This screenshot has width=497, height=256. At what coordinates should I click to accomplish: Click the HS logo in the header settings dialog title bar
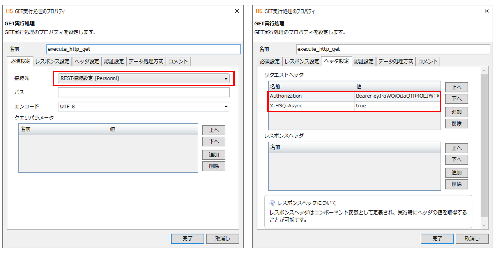[x=259, y=11]
